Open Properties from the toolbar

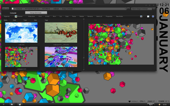(109, 16)
